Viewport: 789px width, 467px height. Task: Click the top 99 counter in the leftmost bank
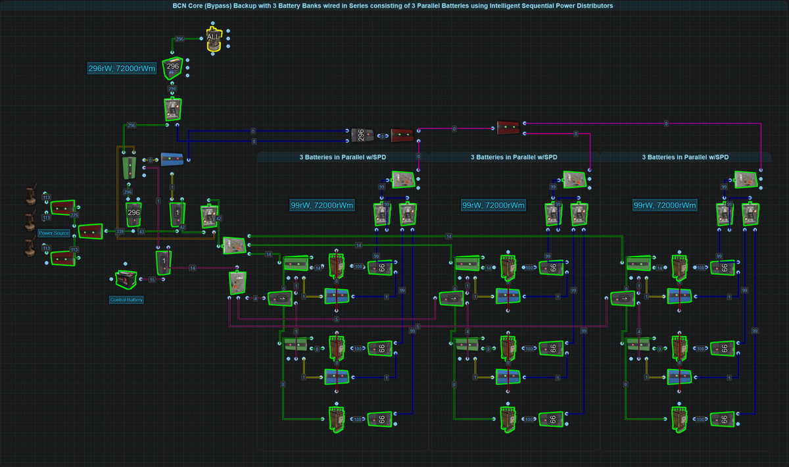380,267
